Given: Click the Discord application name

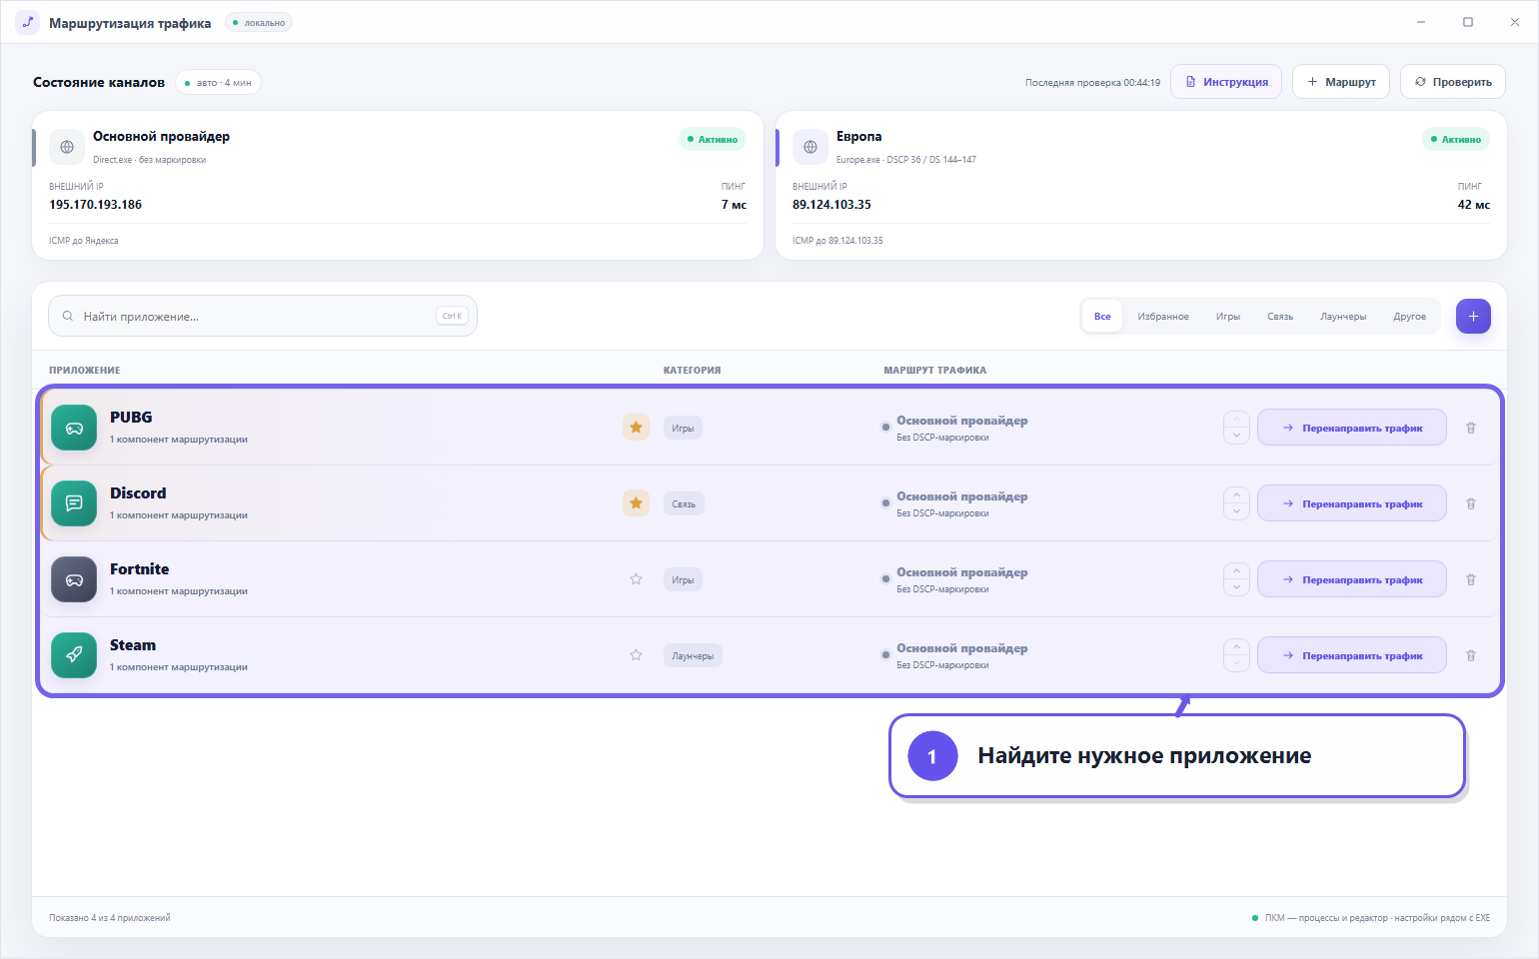Looking at the screenshot, I should 138,493.
